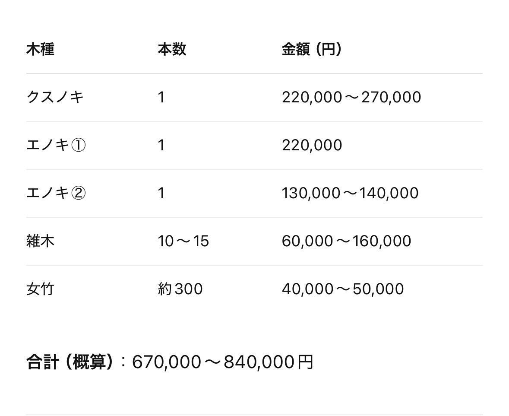Select the 10～15 count cell
The height and width of the screenshot is (416, 509).
pyautogui.click(x=183, y=241)
